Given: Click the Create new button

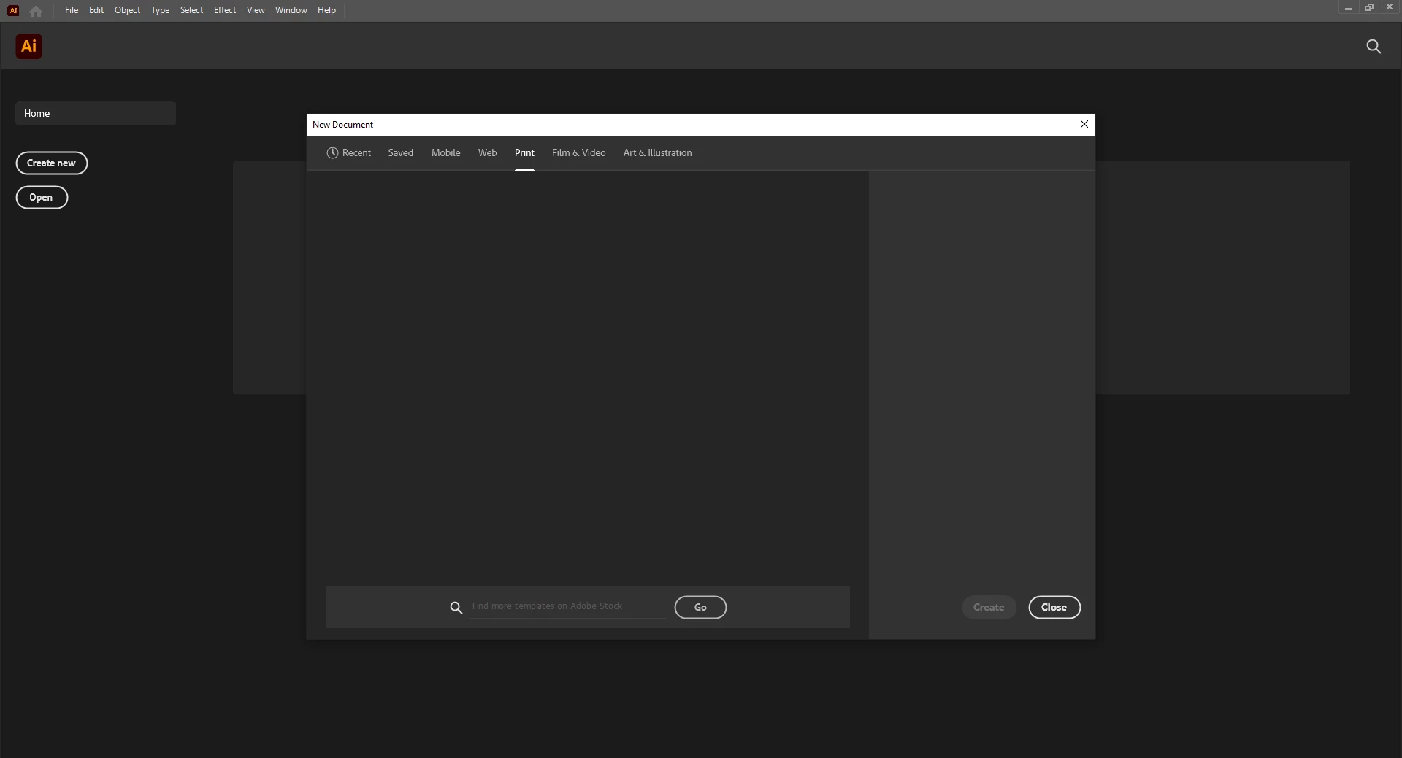Looking at the screenshot, I should point(51,163).
